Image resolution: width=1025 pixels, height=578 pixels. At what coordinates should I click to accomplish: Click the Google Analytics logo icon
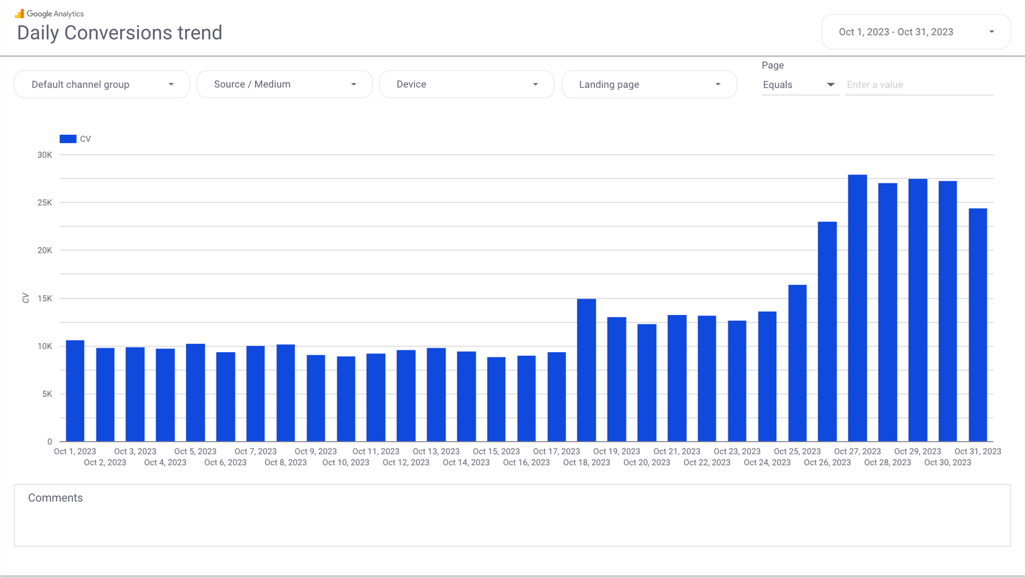[x=19, y=14]
